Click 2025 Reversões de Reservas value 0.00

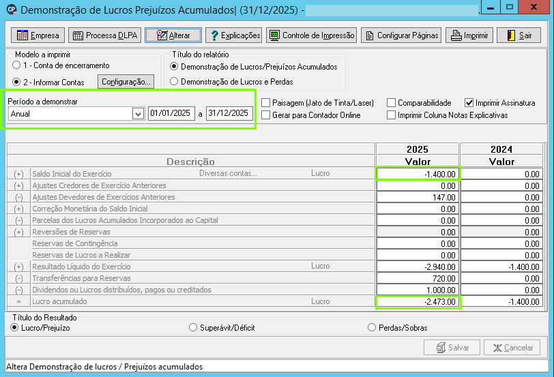pos(418,232)
